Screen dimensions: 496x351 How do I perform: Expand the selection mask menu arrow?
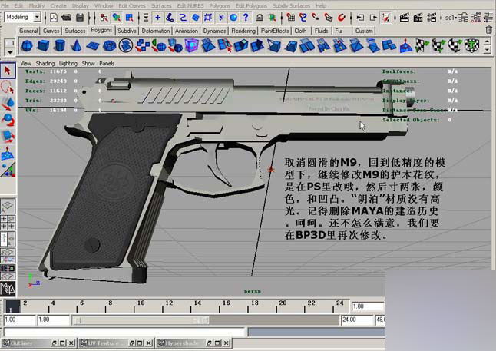146,18
